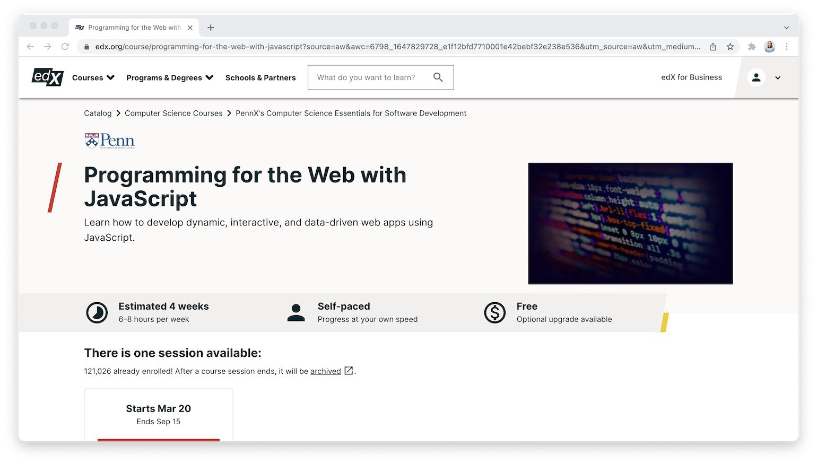The image size is (817, 464).
Task: Select the Schools & Partners menu item
Action: coord(260,77)
